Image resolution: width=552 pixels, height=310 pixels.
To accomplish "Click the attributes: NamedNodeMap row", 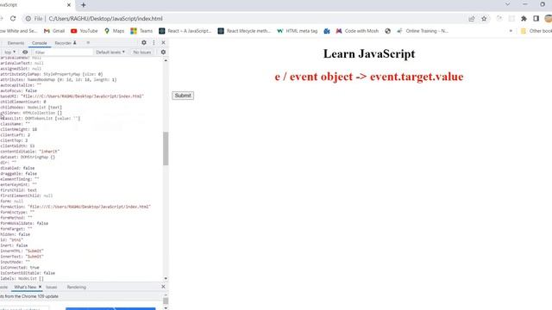I will 58,80.
